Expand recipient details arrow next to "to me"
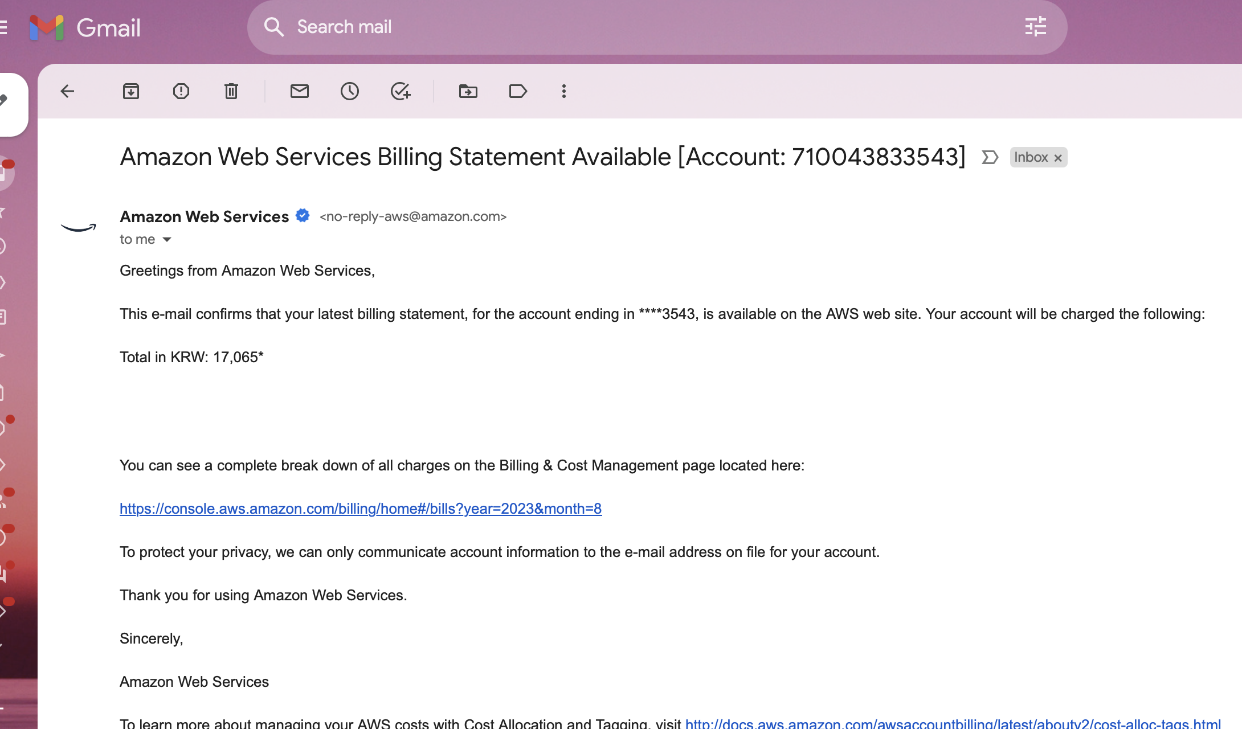1242x729 pixels. pyautogui.click(x=167, y=239)
